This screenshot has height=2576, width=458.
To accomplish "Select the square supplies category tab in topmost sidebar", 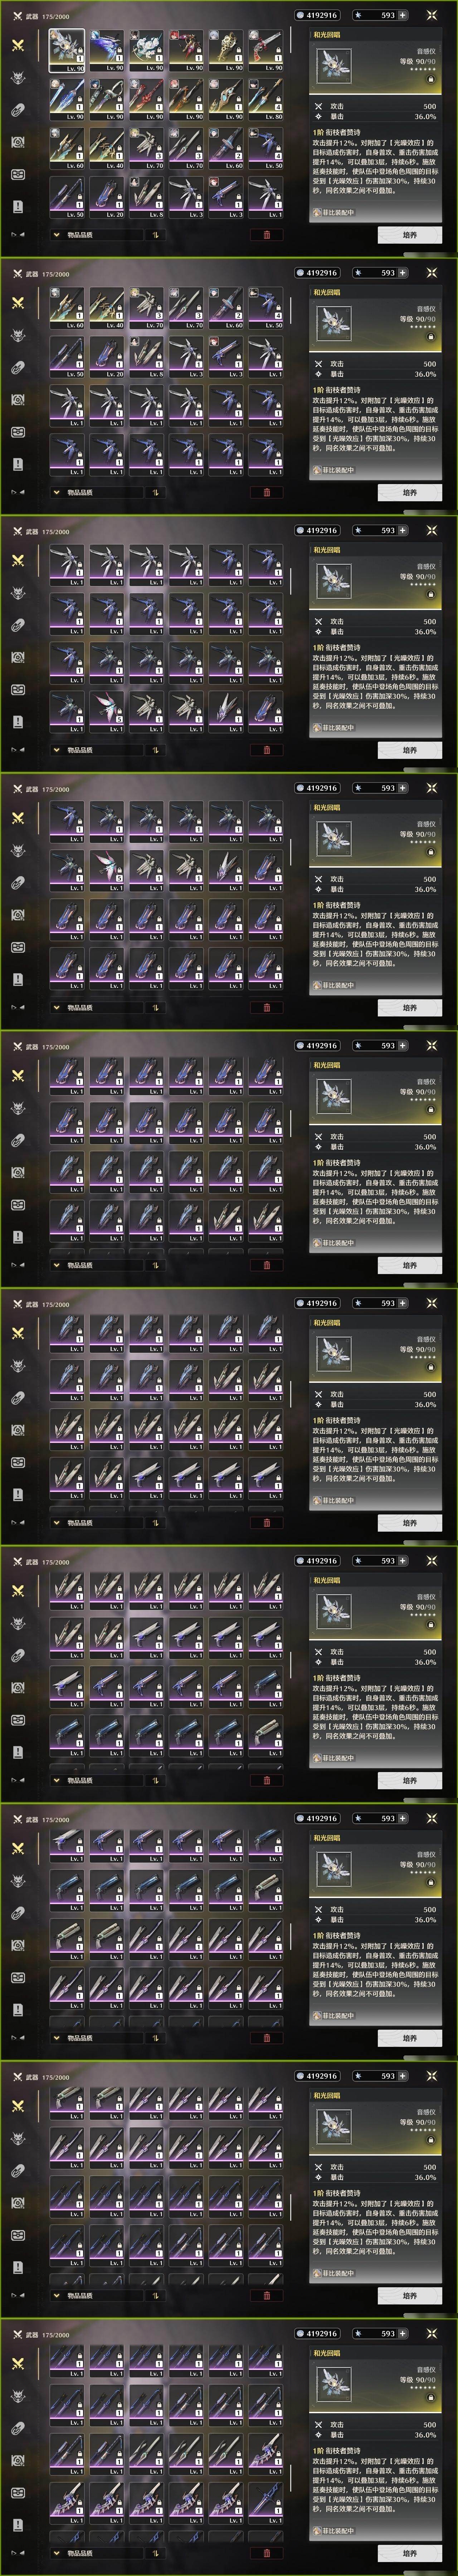I will (x=18, y=174).
